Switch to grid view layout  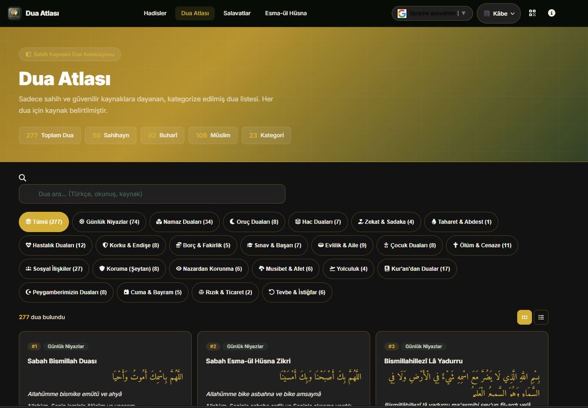524,317
